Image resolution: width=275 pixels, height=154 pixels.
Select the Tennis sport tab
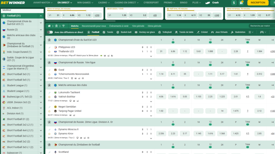click(x=108, y=32)
